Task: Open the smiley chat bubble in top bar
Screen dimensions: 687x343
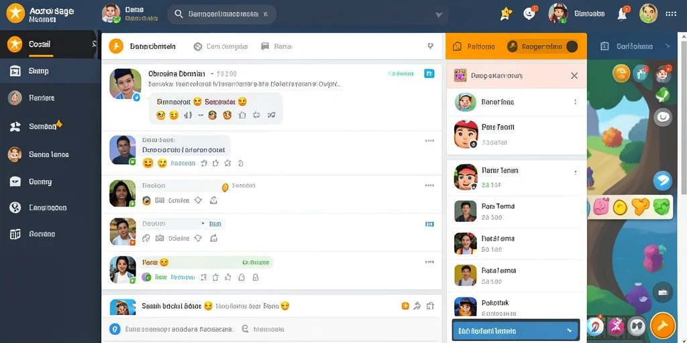Action: (x=530, y=14)
